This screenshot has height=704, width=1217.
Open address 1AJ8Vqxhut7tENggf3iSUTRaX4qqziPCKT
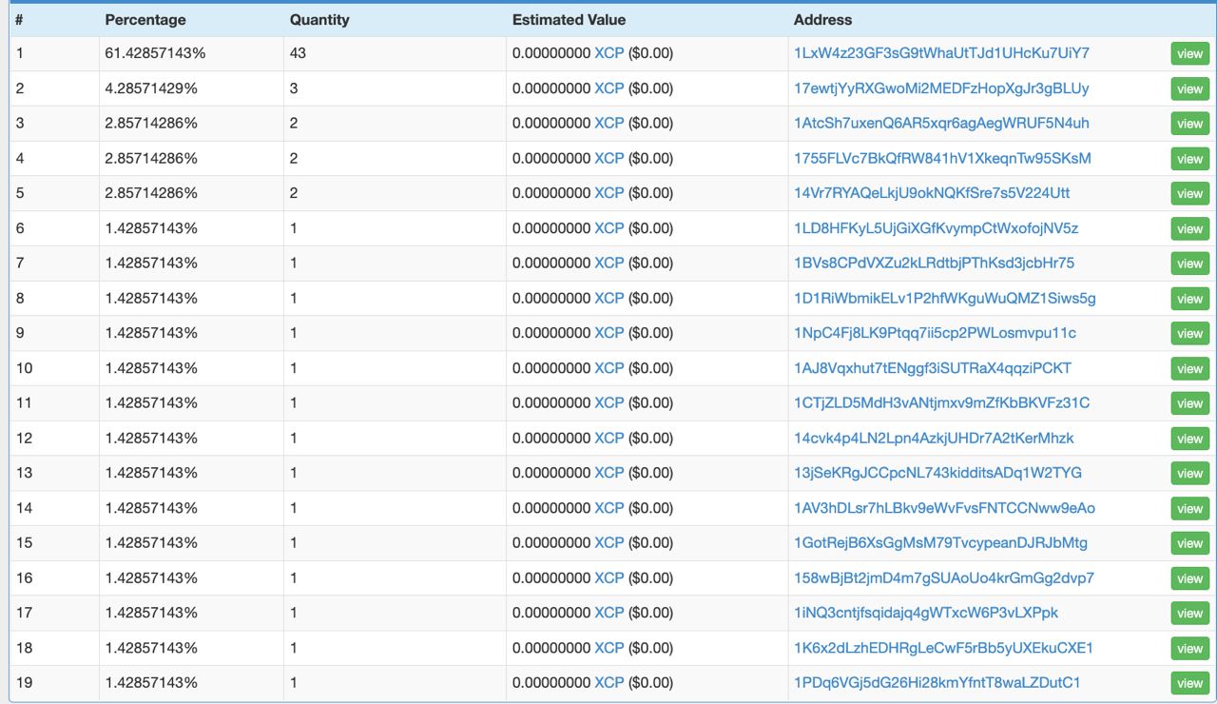click(x=933, y=368)
